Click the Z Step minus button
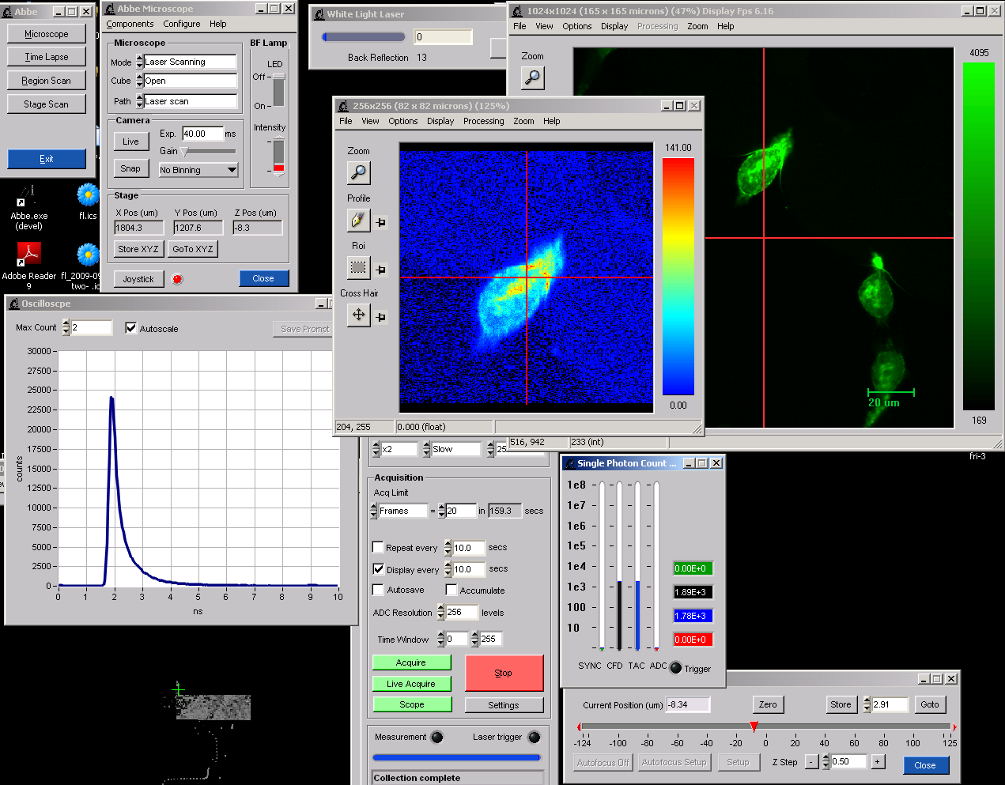The width and height of the screenshot is (1005, 785). click(x=811, y=761)
